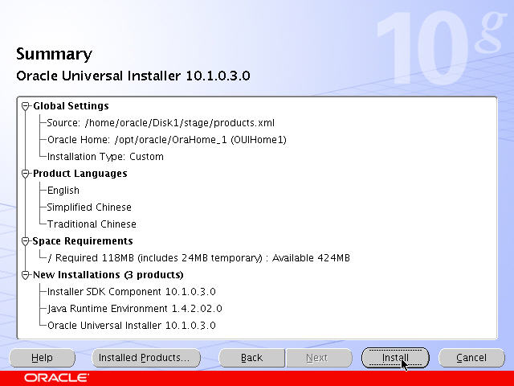Image resolution: width=514 pixels, height=386 pixels.
Task: Collapse the New Installations node
Action: 25,275
